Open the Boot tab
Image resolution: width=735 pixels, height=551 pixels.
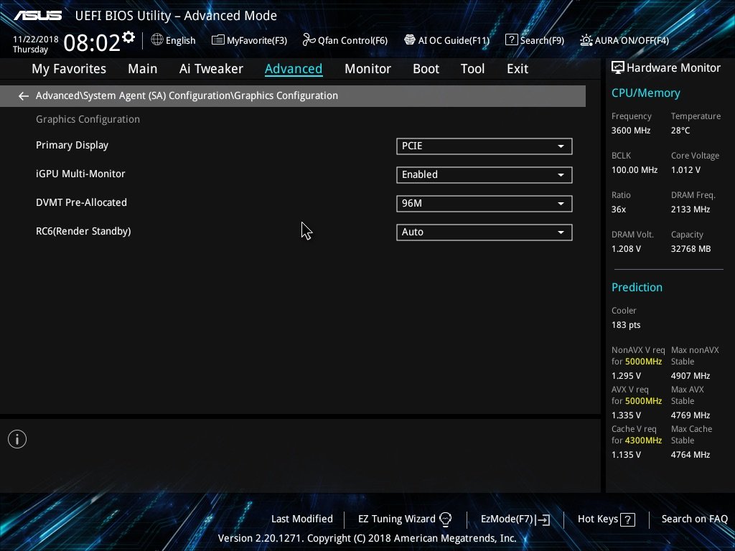pos(426,69)
